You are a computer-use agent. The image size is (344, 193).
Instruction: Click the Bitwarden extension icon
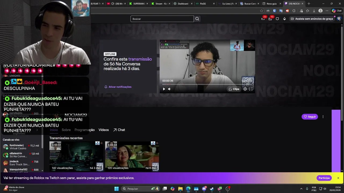coord(274,11)
